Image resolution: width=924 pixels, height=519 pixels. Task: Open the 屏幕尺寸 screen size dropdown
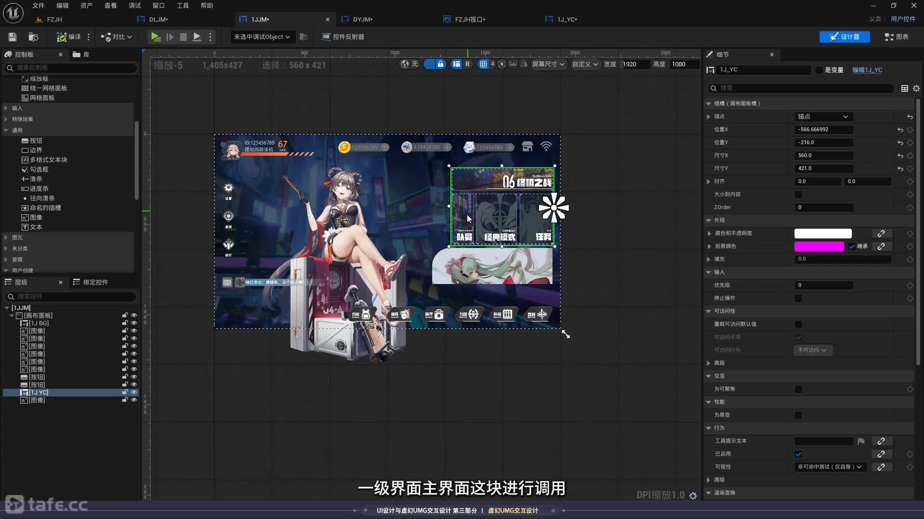coord(549,64)
